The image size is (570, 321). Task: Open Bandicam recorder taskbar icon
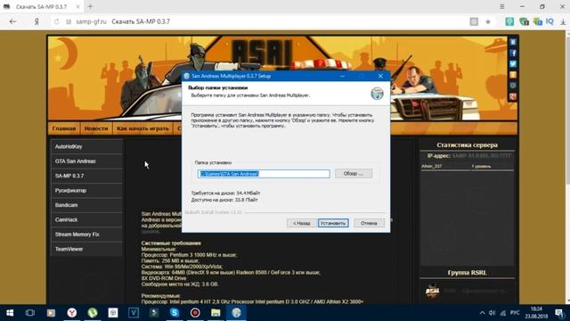[195, 313]
